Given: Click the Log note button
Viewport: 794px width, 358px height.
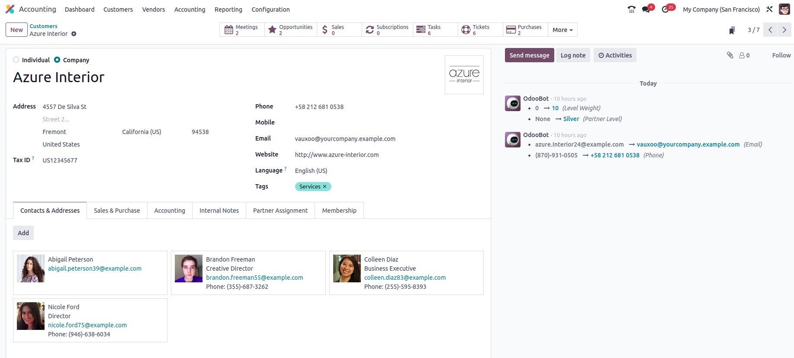Looking at the screenshot, I should (x=573, y=55).
